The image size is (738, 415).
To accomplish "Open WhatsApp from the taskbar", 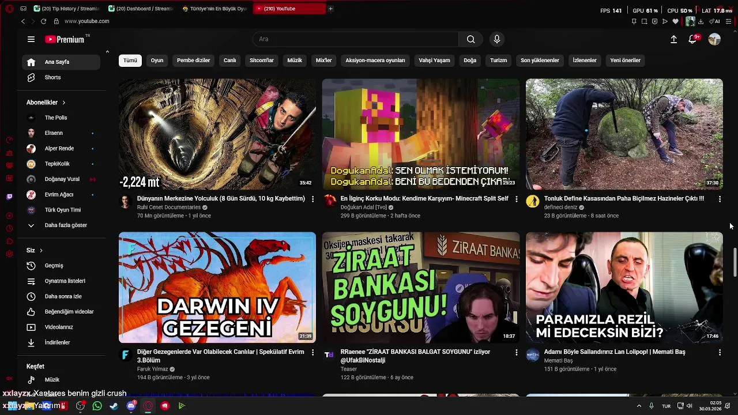I will click(x=97, y=406).
